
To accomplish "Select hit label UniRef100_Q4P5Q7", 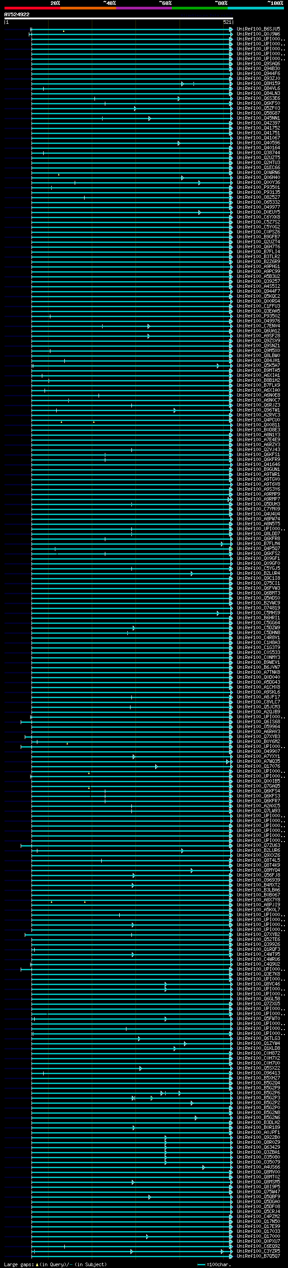I will coord(258,548).
